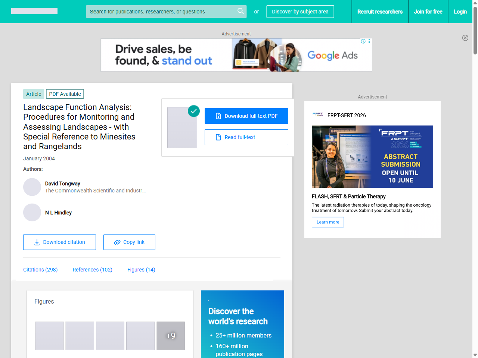Screen dimensions: 478x358
Task: Click the FRPT small logo icon
Action: [x=318, y=115]
